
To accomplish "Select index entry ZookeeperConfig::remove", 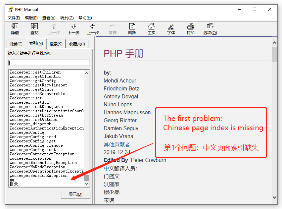I will [x=36, y=145].
